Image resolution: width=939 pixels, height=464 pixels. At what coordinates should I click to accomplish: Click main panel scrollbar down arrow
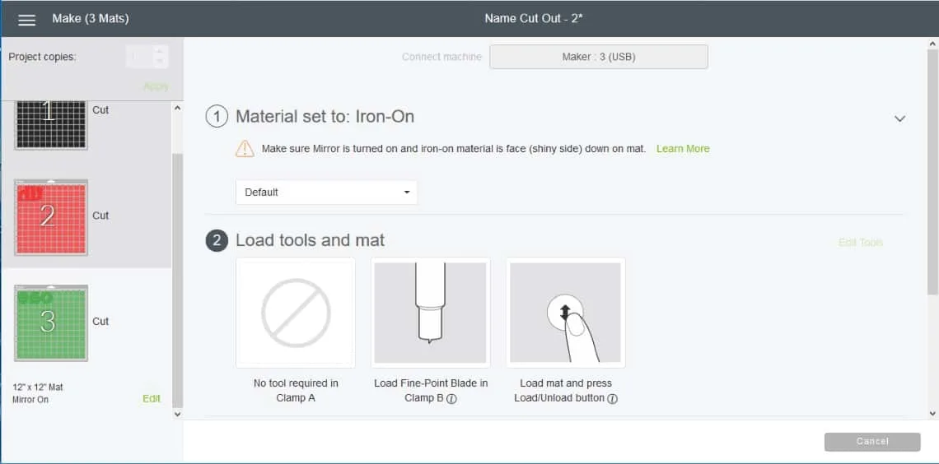click(932, 413)
